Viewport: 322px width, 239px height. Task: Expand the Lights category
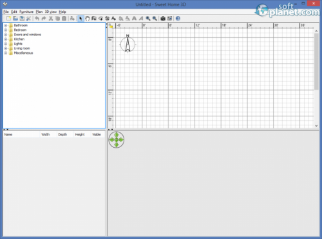coord(6,44)
